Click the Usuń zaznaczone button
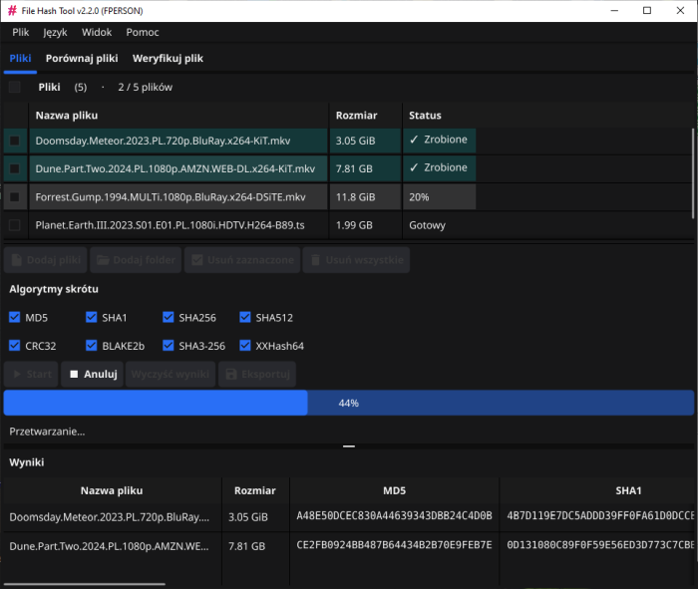Viewport: 698px width, 589px height. 242,260
